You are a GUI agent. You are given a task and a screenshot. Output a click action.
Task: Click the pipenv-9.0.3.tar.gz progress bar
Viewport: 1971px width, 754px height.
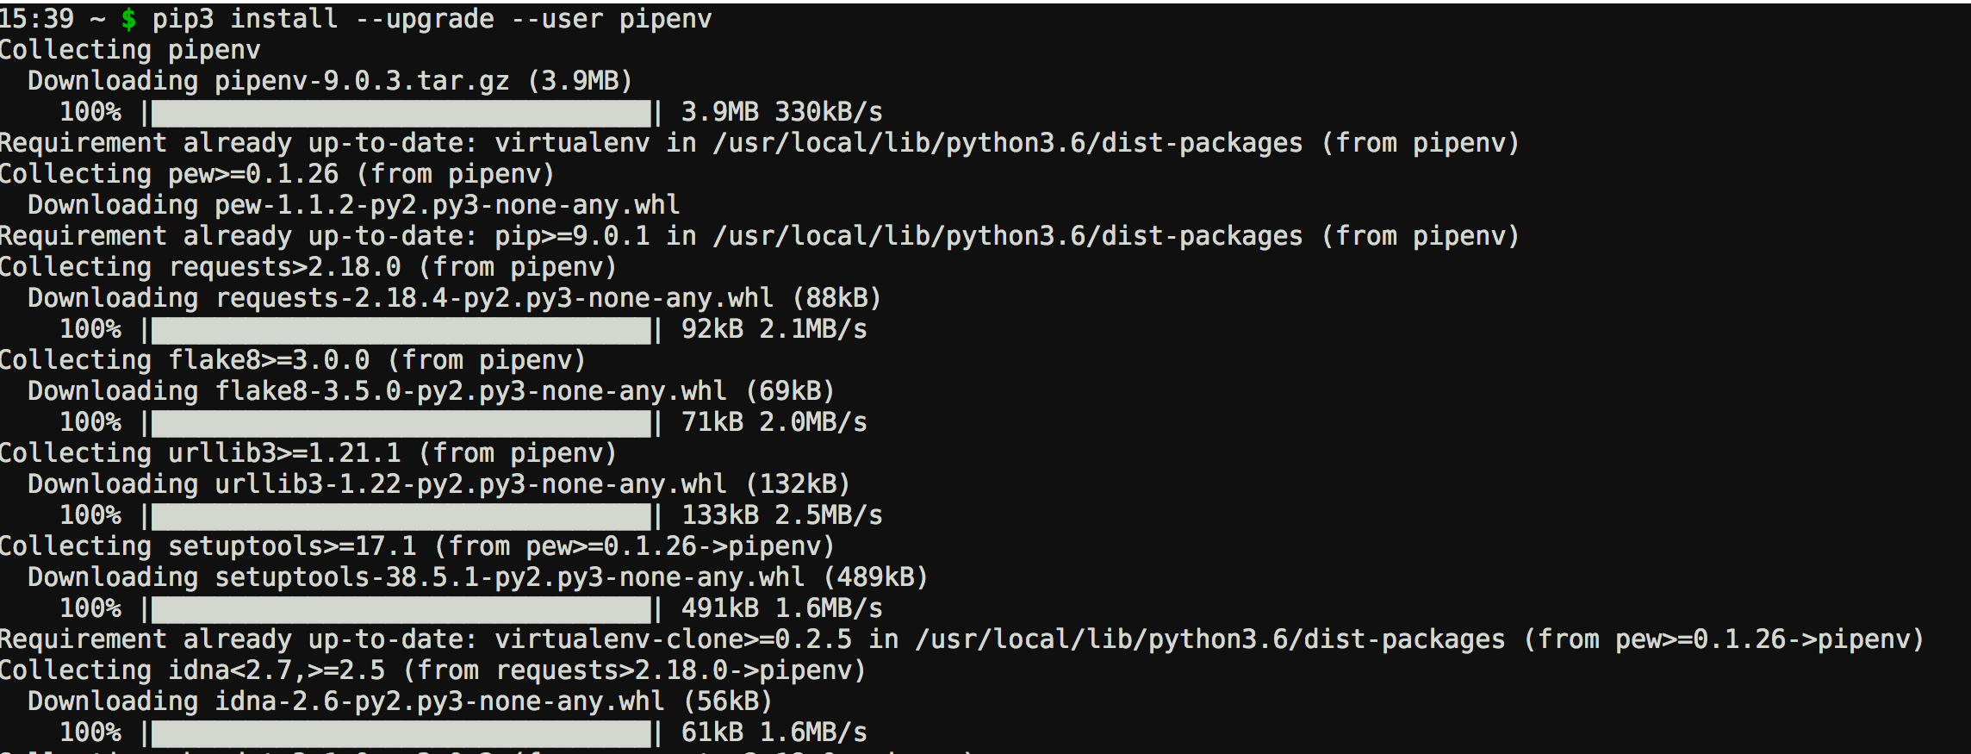(x=401, y=113)
